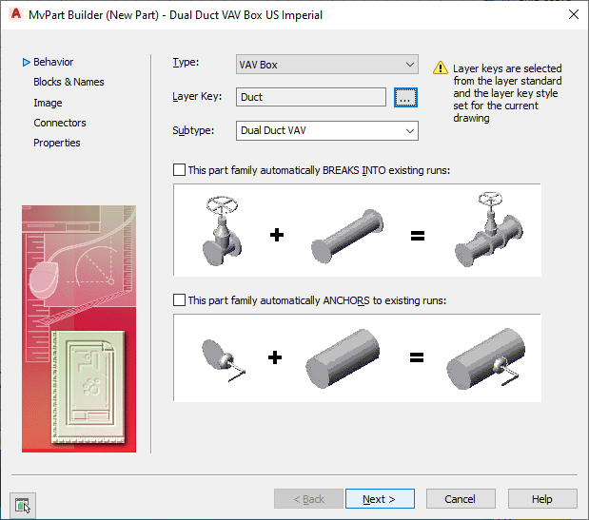Click the blue arrow marker next to Behavior

click(x=26, y=63)
